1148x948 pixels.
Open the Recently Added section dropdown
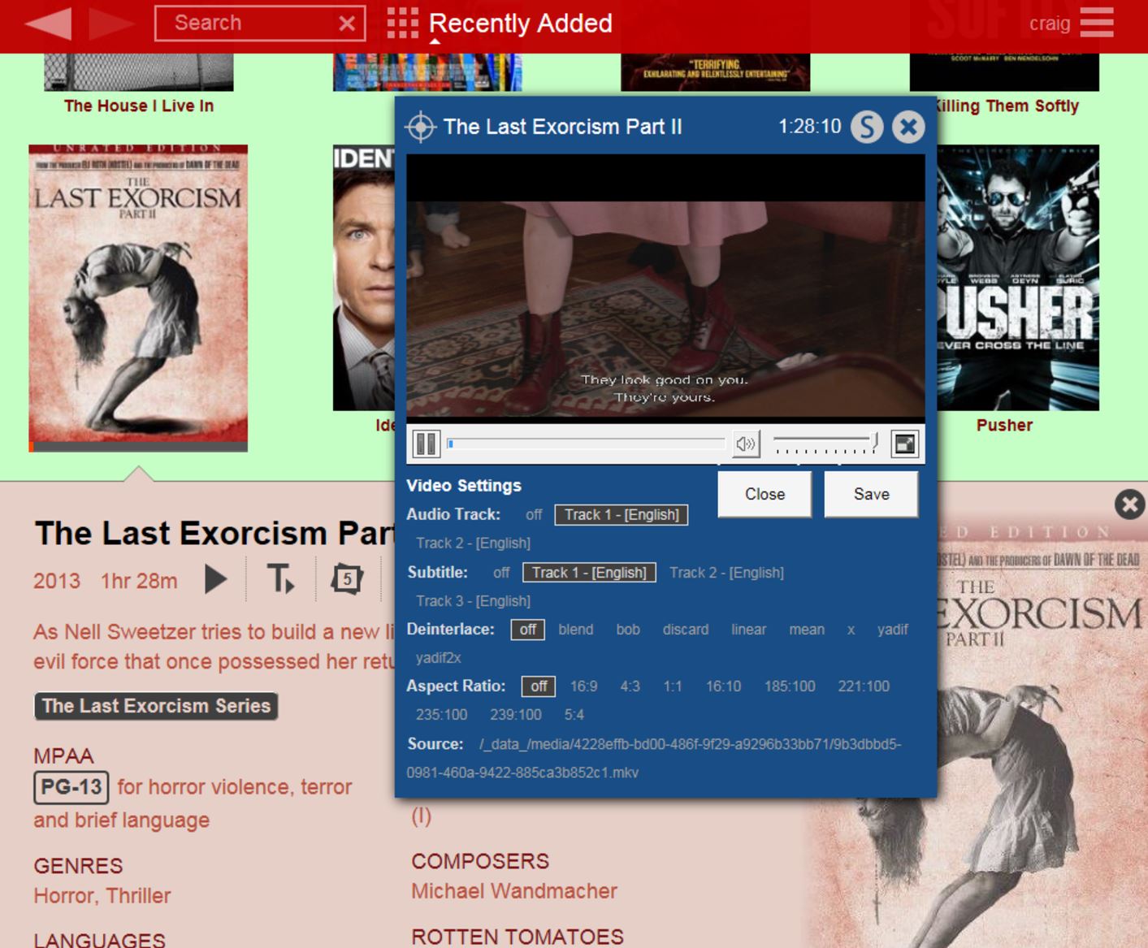coord(520,24)
